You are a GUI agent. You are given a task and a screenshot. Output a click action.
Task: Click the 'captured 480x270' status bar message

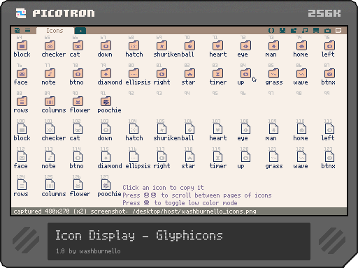[135, 211]
